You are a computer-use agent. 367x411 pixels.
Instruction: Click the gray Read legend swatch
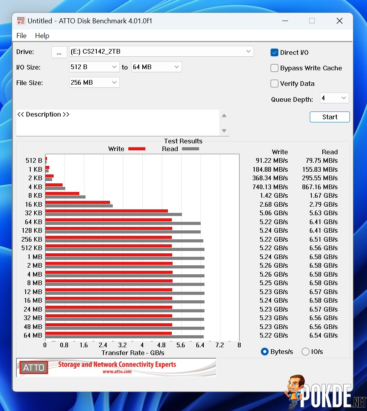pos(190,149)
